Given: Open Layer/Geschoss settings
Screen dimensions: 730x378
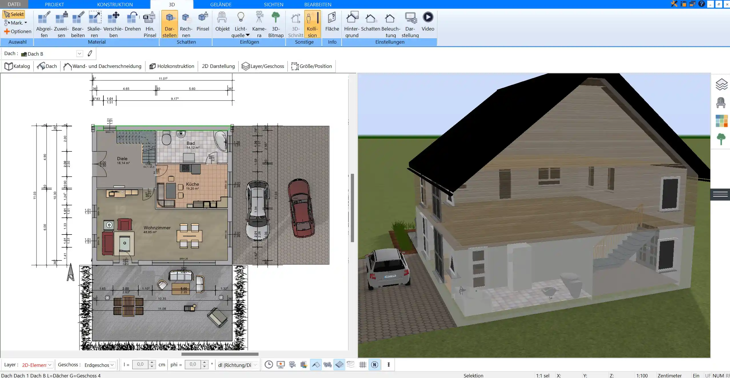Looking at the screenshot, I should pyautogui.click(x=263, y=66).
